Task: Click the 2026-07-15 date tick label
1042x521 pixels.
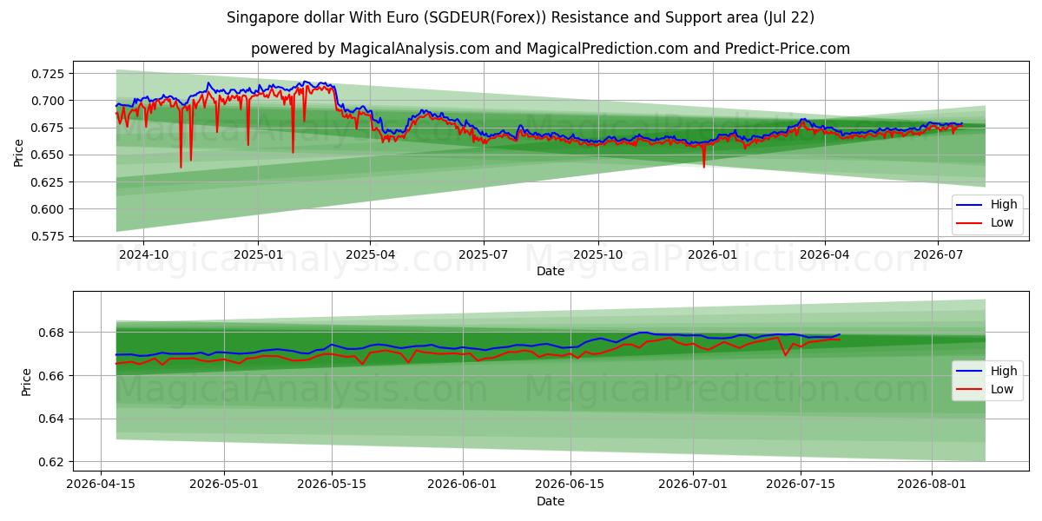Action: coord(801,485)
